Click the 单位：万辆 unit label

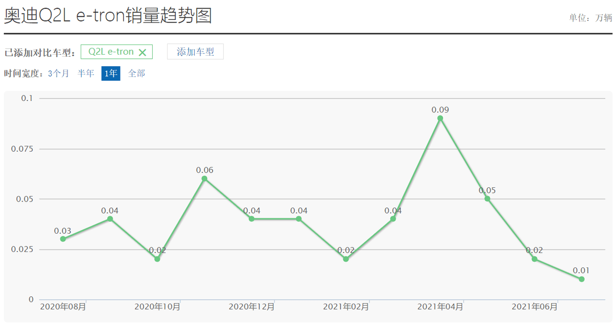[x=591, y=18]
